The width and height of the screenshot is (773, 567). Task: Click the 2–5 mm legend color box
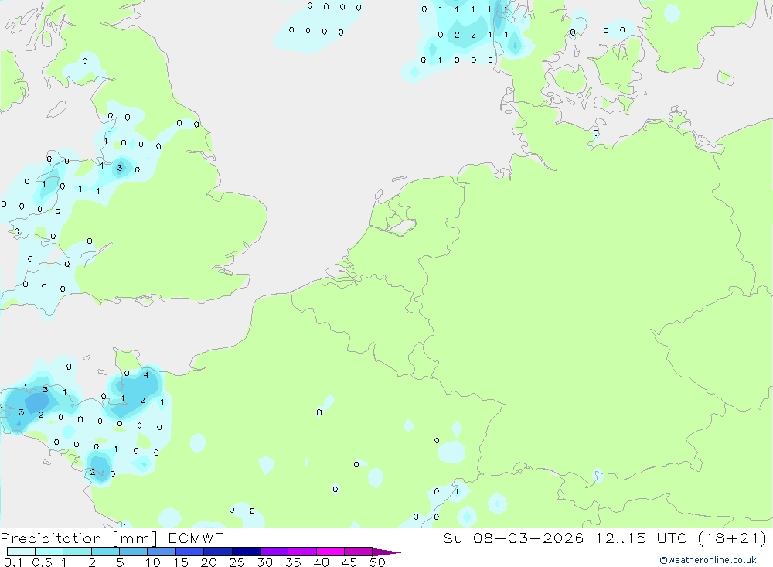[105, 552]
